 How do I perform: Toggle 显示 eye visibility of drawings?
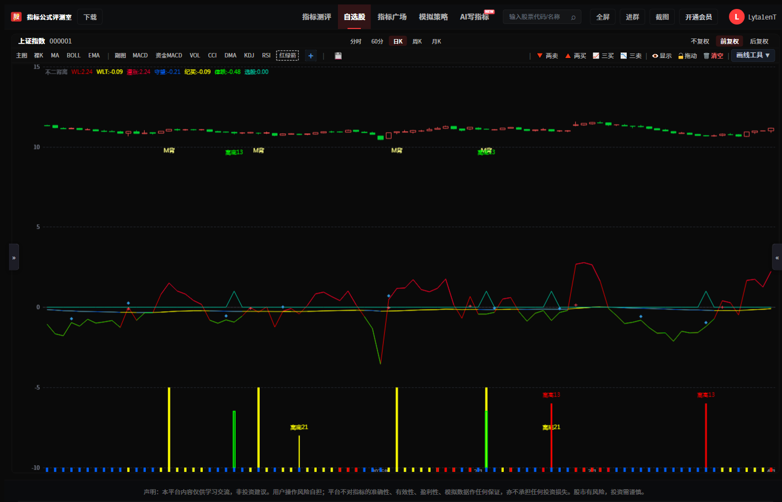coord(662,56)
